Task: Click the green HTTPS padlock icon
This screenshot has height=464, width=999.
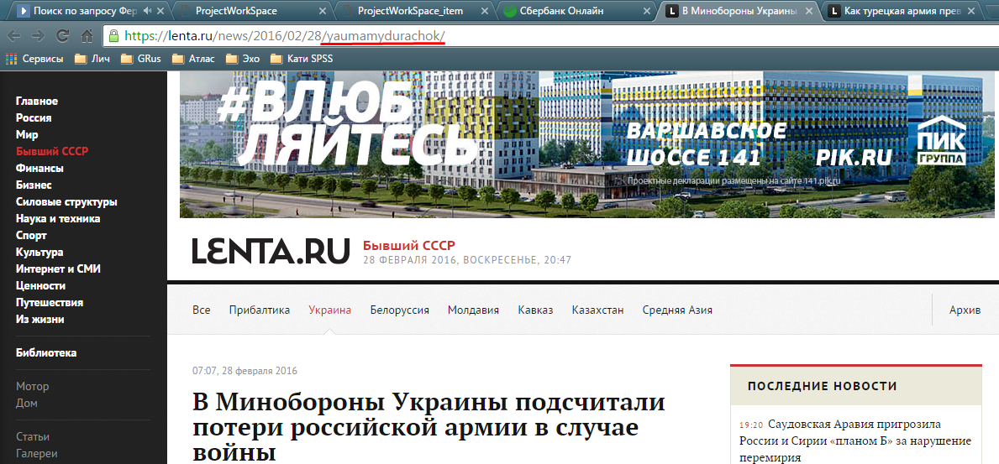Action: coord(113,37)
